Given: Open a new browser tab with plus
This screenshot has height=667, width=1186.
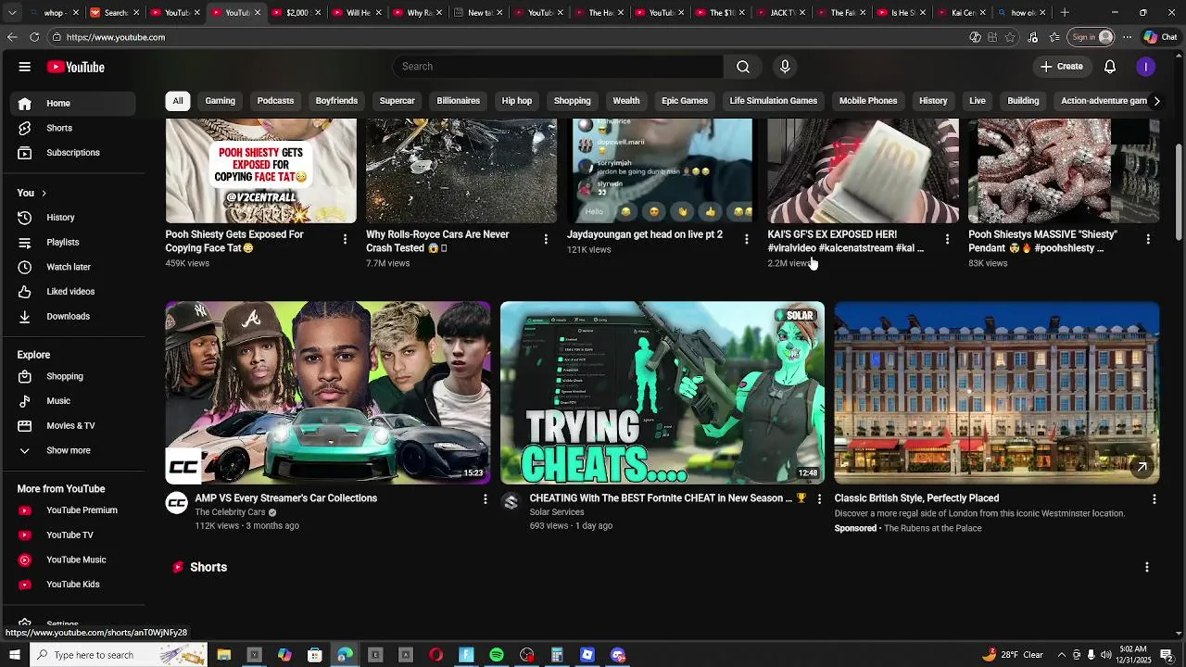Looking at the screenshot, I should coord(1065,13).
